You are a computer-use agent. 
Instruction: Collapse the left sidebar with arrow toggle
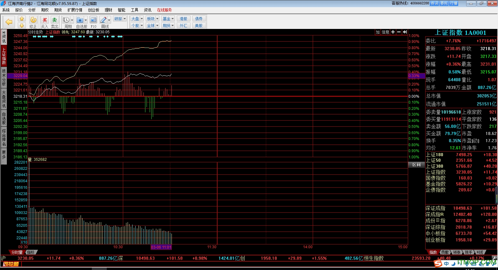coord(4,32)
